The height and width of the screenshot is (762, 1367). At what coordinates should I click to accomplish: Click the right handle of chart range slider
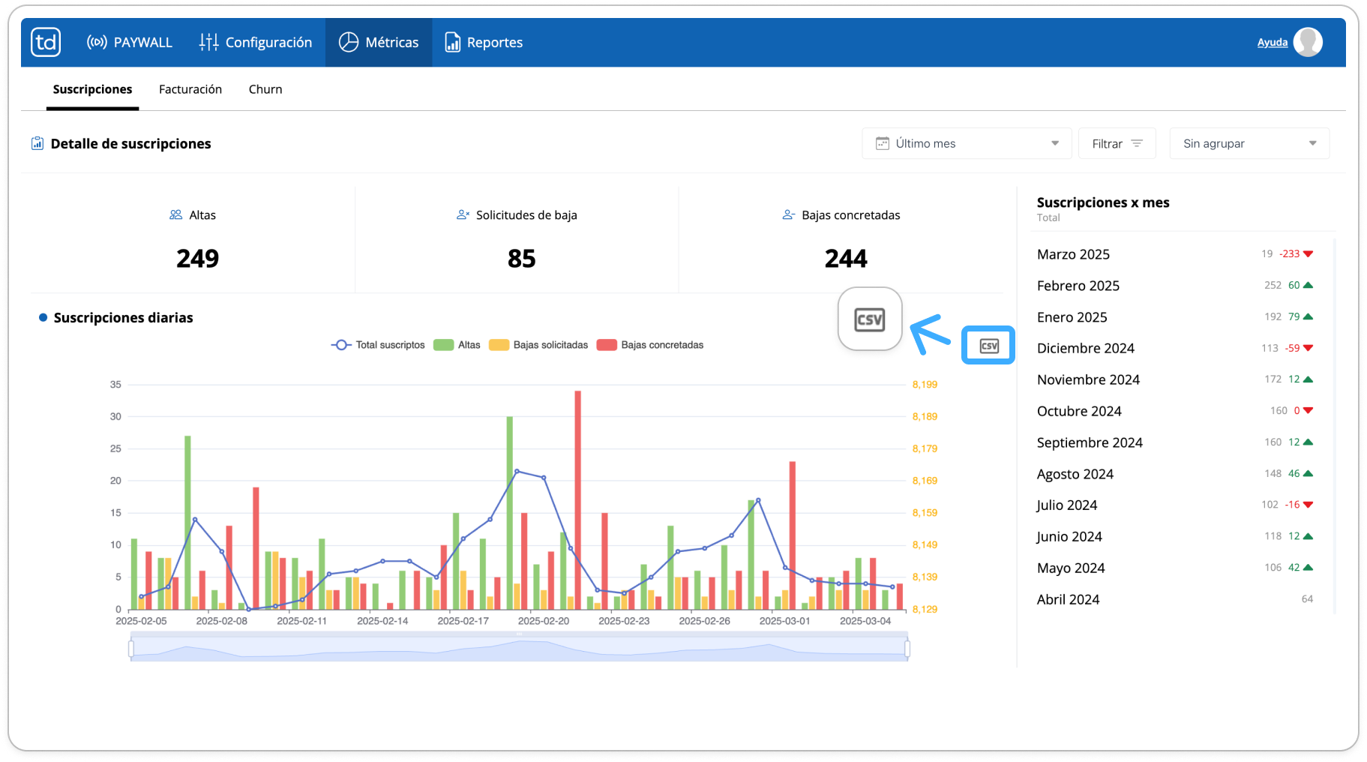click(907, 648)
